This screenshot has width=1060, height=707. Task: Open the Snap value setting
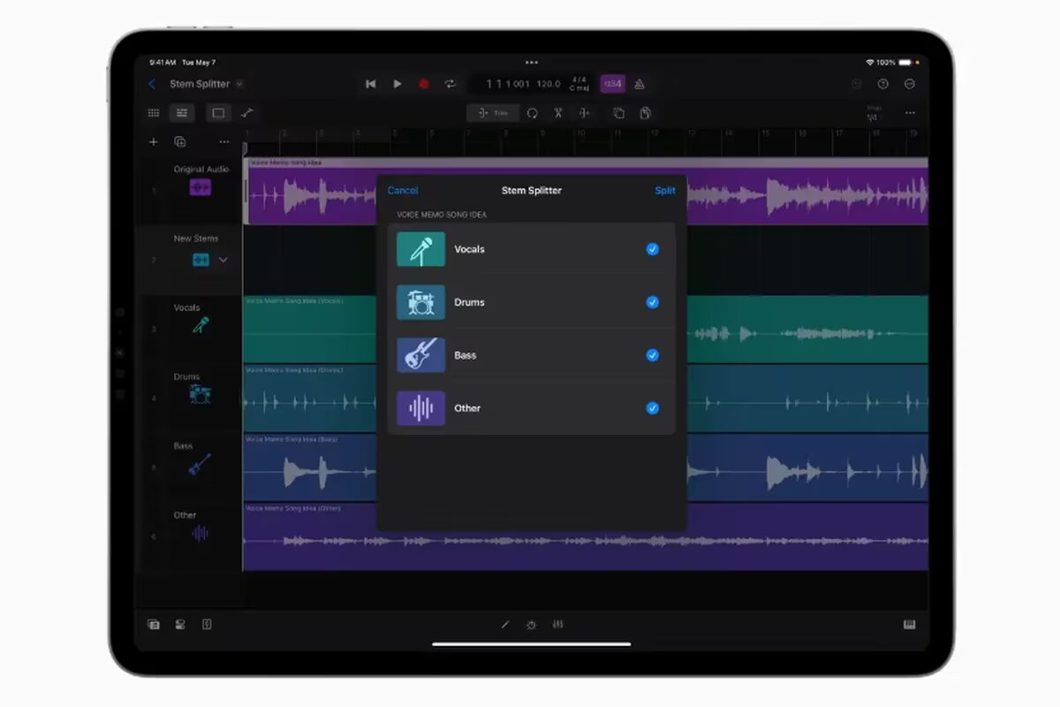point(873,113)
